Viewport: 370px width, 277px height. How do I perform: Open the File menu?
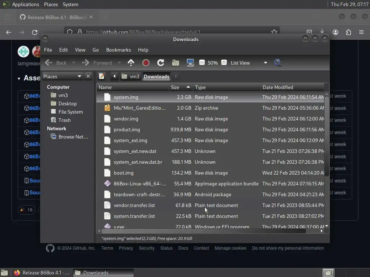pos(48,50)
